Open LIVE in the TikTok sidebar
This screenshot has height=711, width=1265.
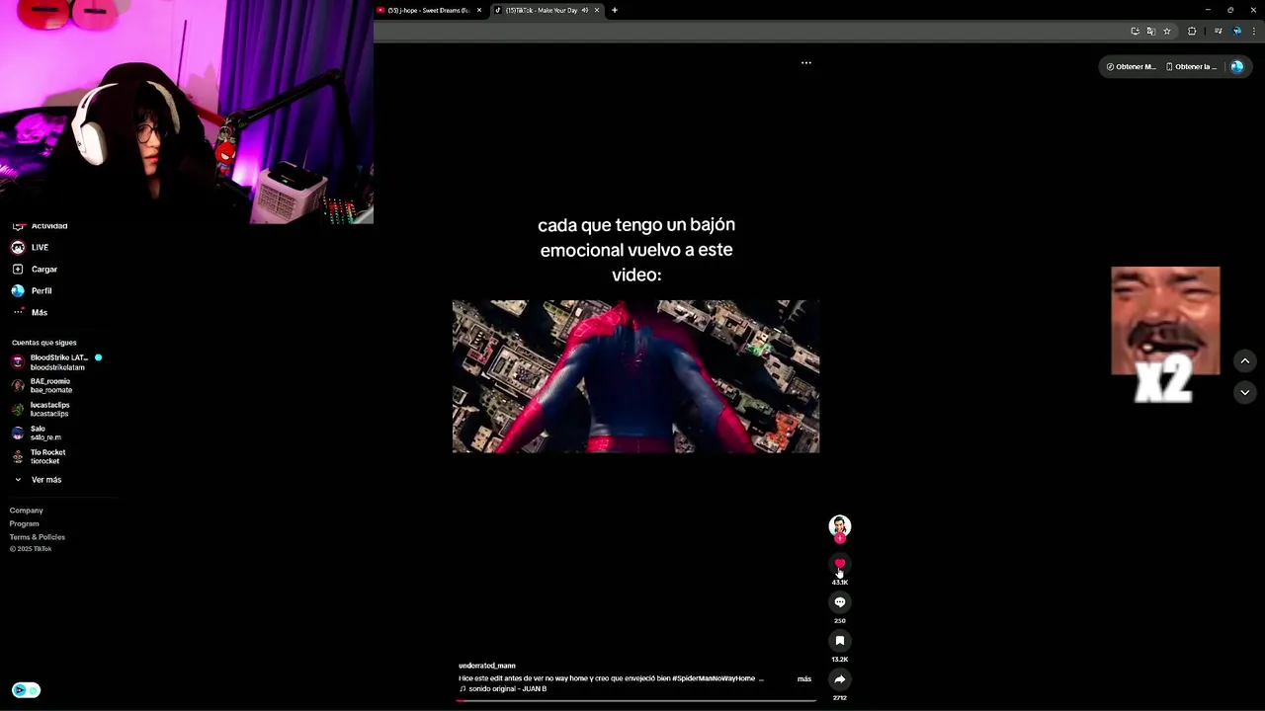pyautogui.click(x=30, y=247)
